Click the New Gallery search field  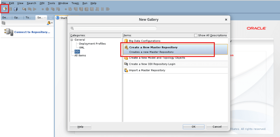click(x=114, y=28)
